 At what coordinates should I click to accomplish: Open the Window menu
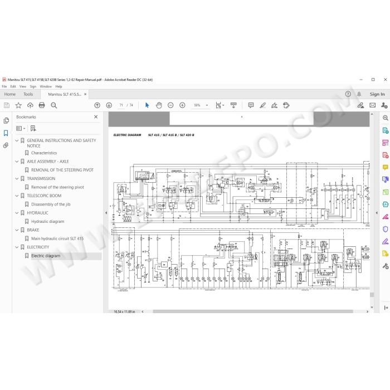(46, 86)
